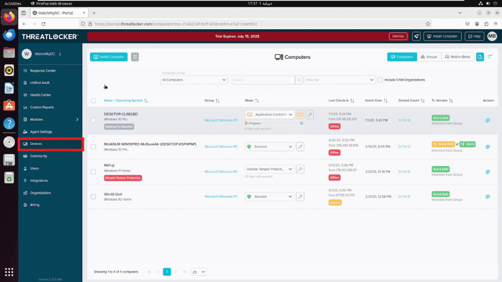Click wrench icon in DESKTOP-CLIM2BD row
Viewport: 502px width, 282px height.
pyautogui.click(x=310, y=115)
